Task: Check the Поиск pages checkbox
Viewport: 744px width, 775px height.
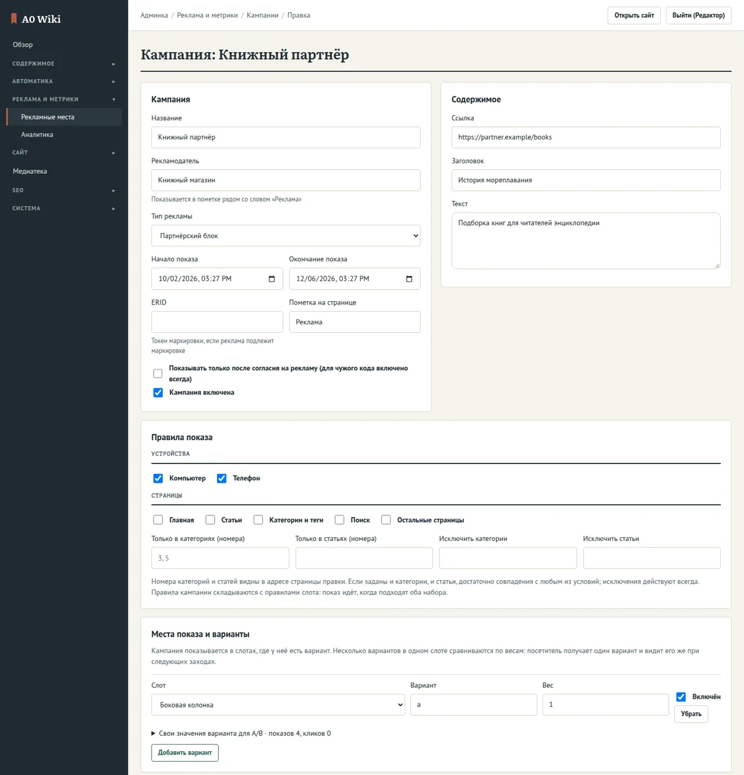Action: coord(339,520)
